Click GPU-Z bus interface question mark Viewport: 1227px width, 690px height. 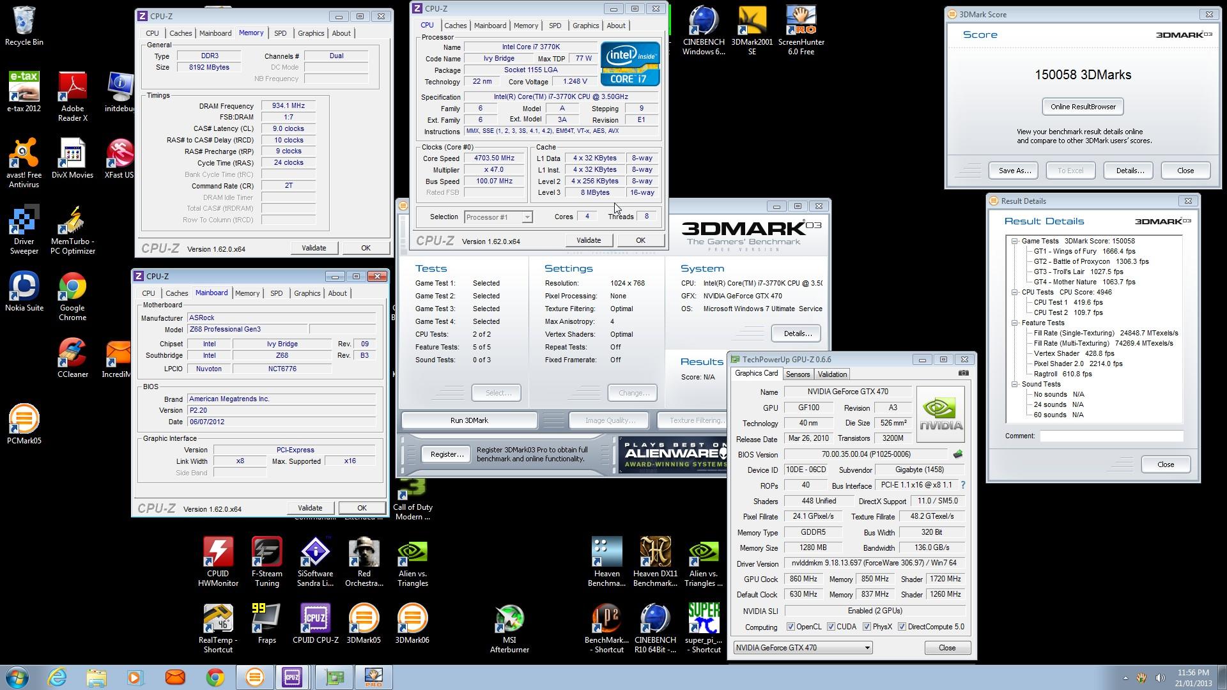pyautogui.click(x=963, y=486)
